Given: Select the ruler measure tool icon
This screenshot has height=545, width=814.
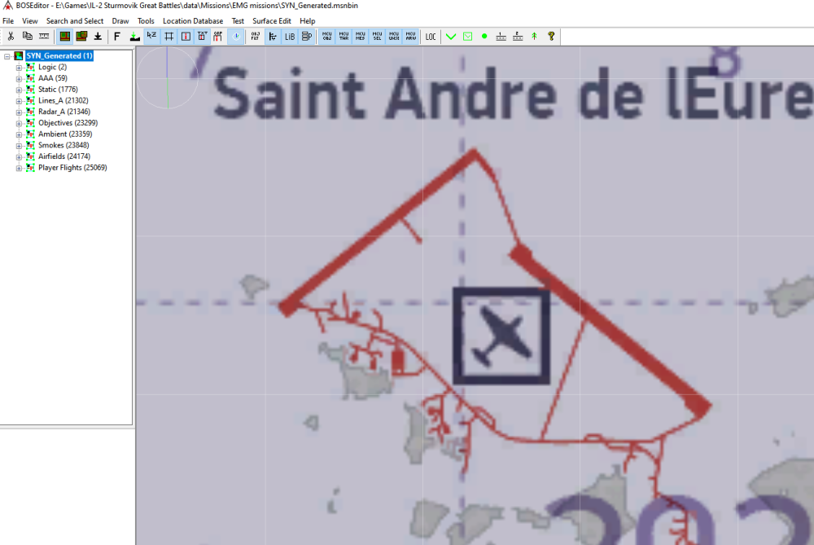Looking at the screenshot, I should click(44, 37).
